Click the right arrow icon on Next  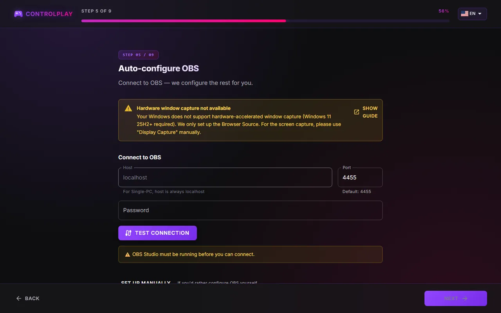point(465,299)
